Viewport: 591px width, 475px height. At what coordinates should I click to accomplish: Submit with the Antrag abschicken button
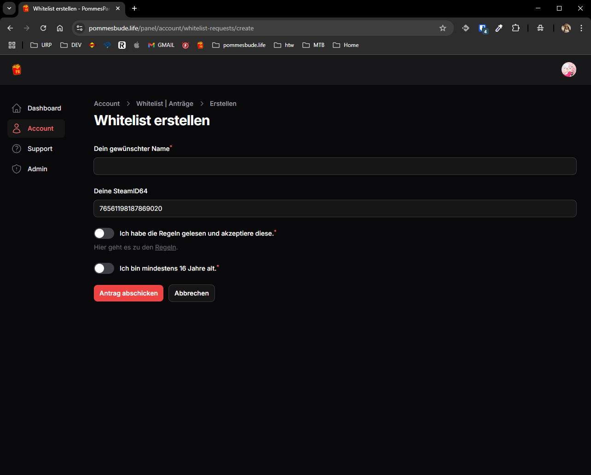pos(128,293)
